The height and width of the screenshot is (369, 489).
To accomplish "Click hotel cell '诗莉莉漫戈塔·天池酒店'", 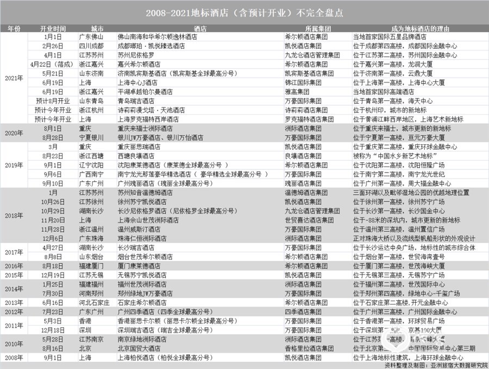I will click(x=151, y=110).
